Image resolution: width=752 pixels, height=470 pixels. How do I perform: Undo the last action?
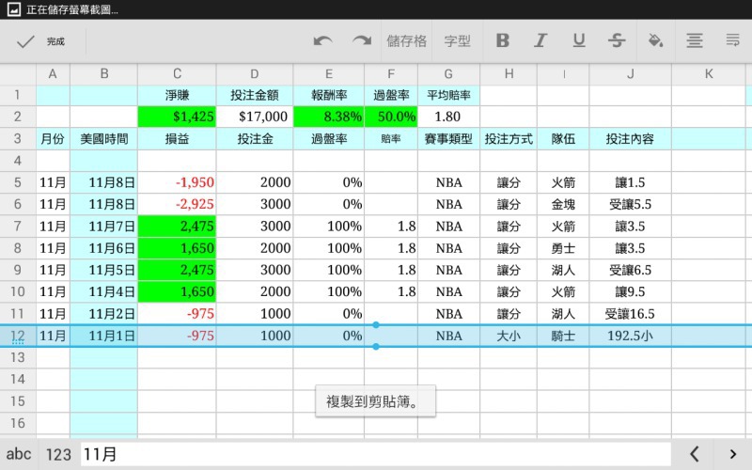322,41
